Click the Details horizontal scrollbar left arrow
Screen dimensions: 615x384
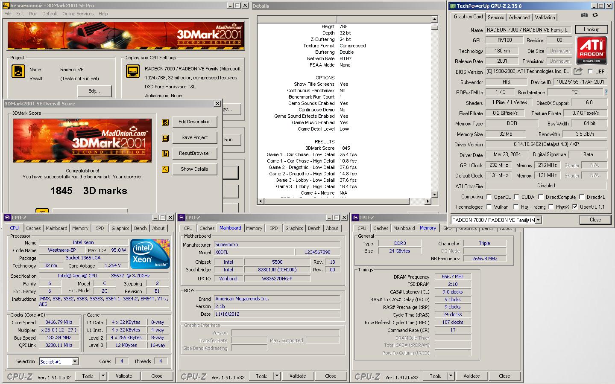click(x=261, y=201)
